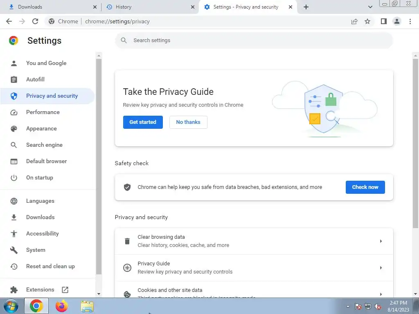
Task: Share this page via the share icon
Action: [x=354, y=21]
